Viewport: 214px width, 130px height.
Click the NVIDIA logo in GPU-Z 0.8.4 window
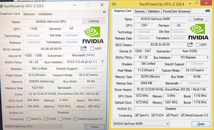[198, 32]
